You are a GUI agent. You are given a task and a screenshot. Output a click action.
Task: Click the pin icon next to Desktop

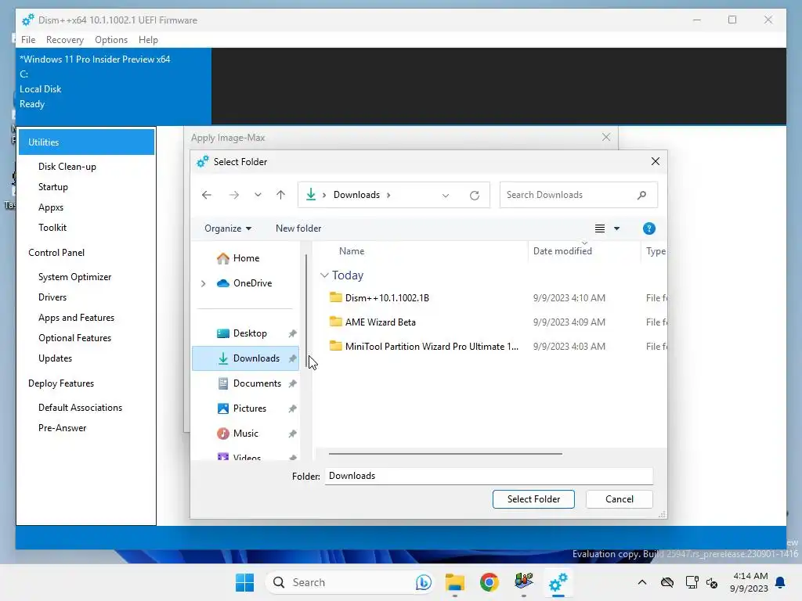(292, 333)
